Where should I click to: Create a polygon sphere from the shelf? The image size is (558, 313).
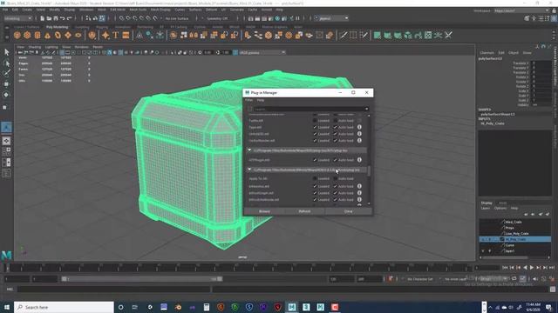coord(17,35)
